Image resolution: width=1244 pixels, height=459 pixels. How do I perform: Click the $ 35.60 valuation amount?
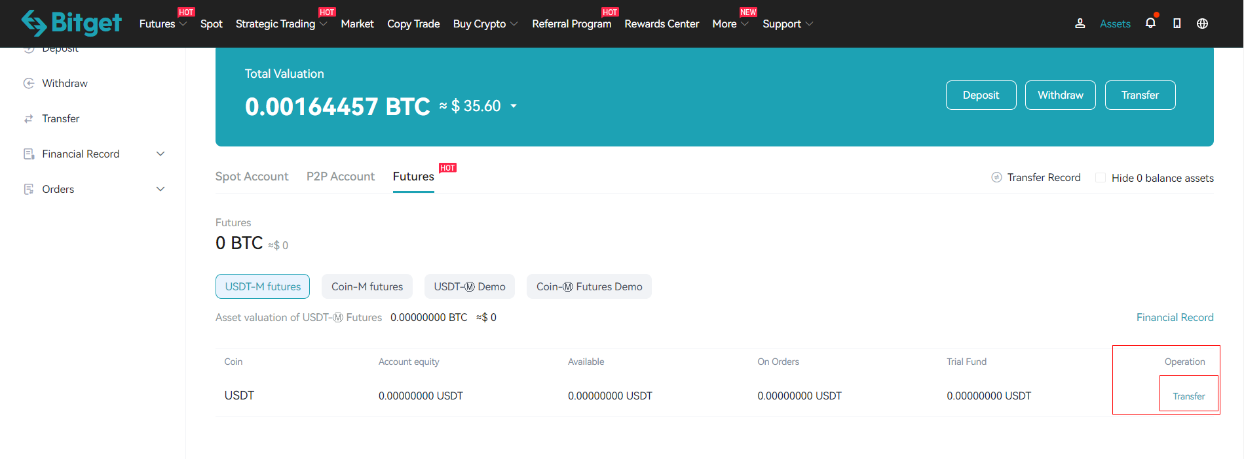(x=476, y=106)
